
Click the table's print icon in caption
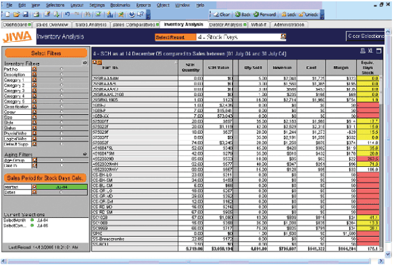click(363, 51)
